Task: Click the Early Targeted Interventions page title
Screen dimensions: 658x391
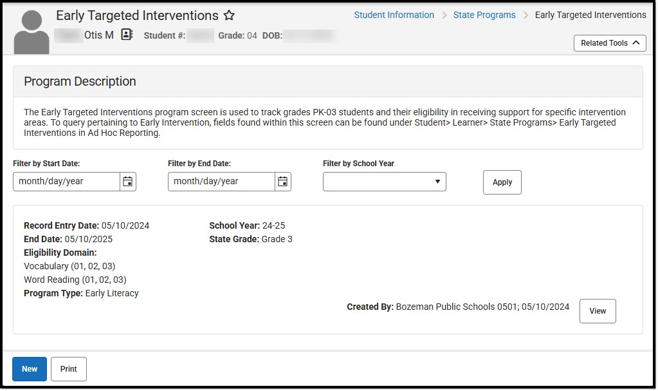Action: pos(137,15)
